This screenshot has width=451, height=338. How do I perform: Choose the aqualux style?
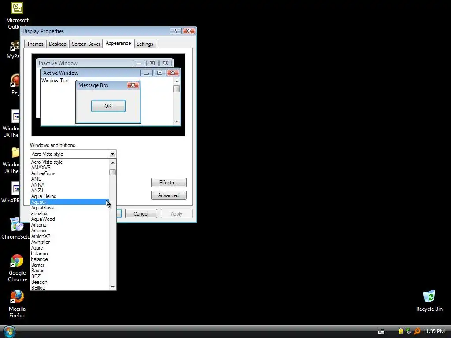coord(70,213)
